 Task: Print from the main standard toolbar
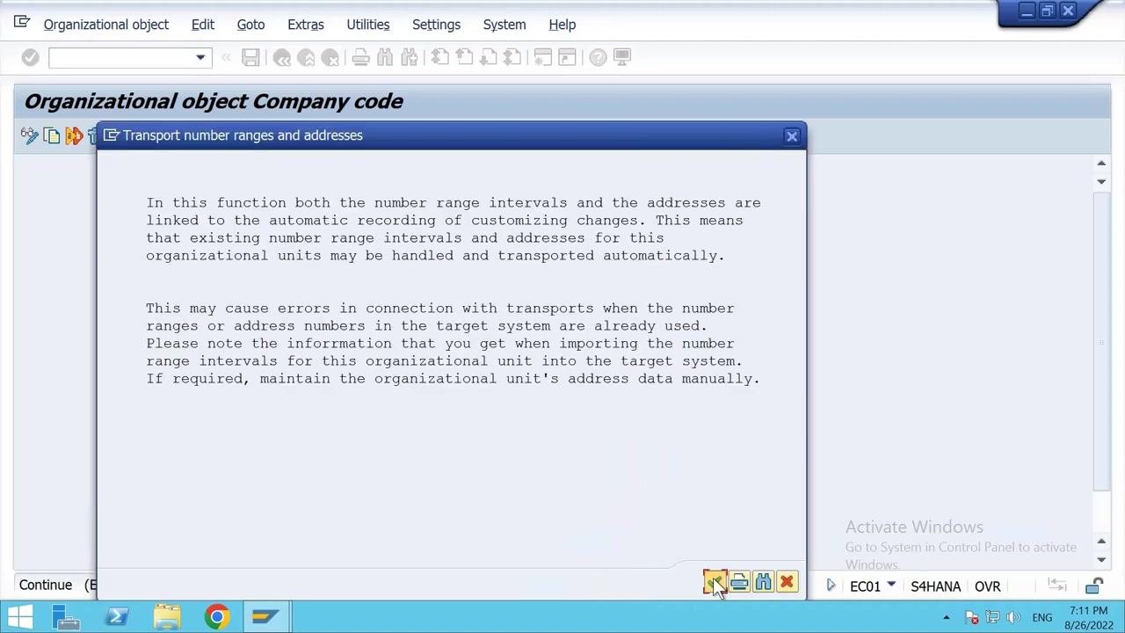click(360, 58)
